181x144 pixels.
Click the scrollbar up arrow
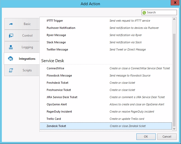[x=174, y=19]
